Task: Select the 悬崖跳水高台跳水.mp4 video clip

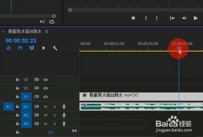Action: (x=141, y=97)
